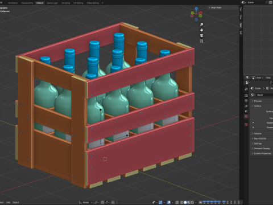273x205 pixels.
Task: Click the blue Z axis on the navigation gizmo
Action: tap(196, 9)
